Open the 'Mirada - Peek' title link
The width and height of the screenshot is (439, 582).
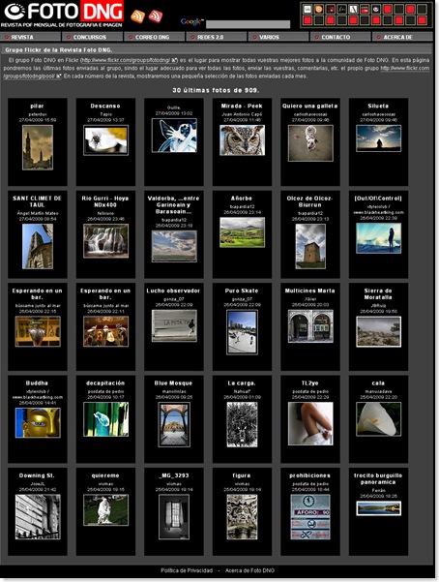click(x=242, y=107)
